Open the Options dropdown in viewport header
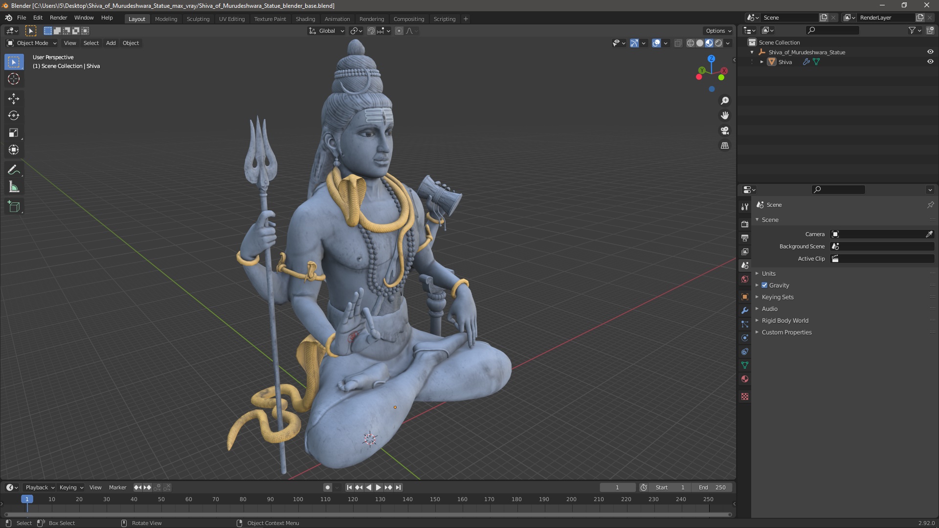 (x=718, y=31)
